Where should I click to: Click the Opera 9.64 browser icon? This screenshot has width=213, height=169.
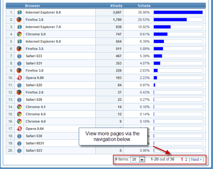pos(19,129)
